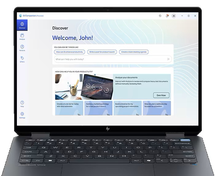Image resolution: width=215 pixels, height=176 pixels.
Task: Select the Perform gauge icon
Action: coord(22,47)
